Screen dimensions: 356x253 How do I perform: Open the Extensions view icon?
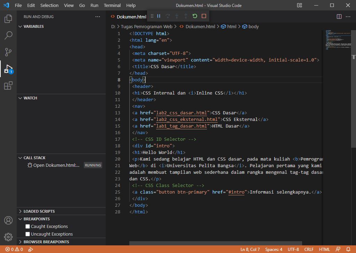point(8,86)
